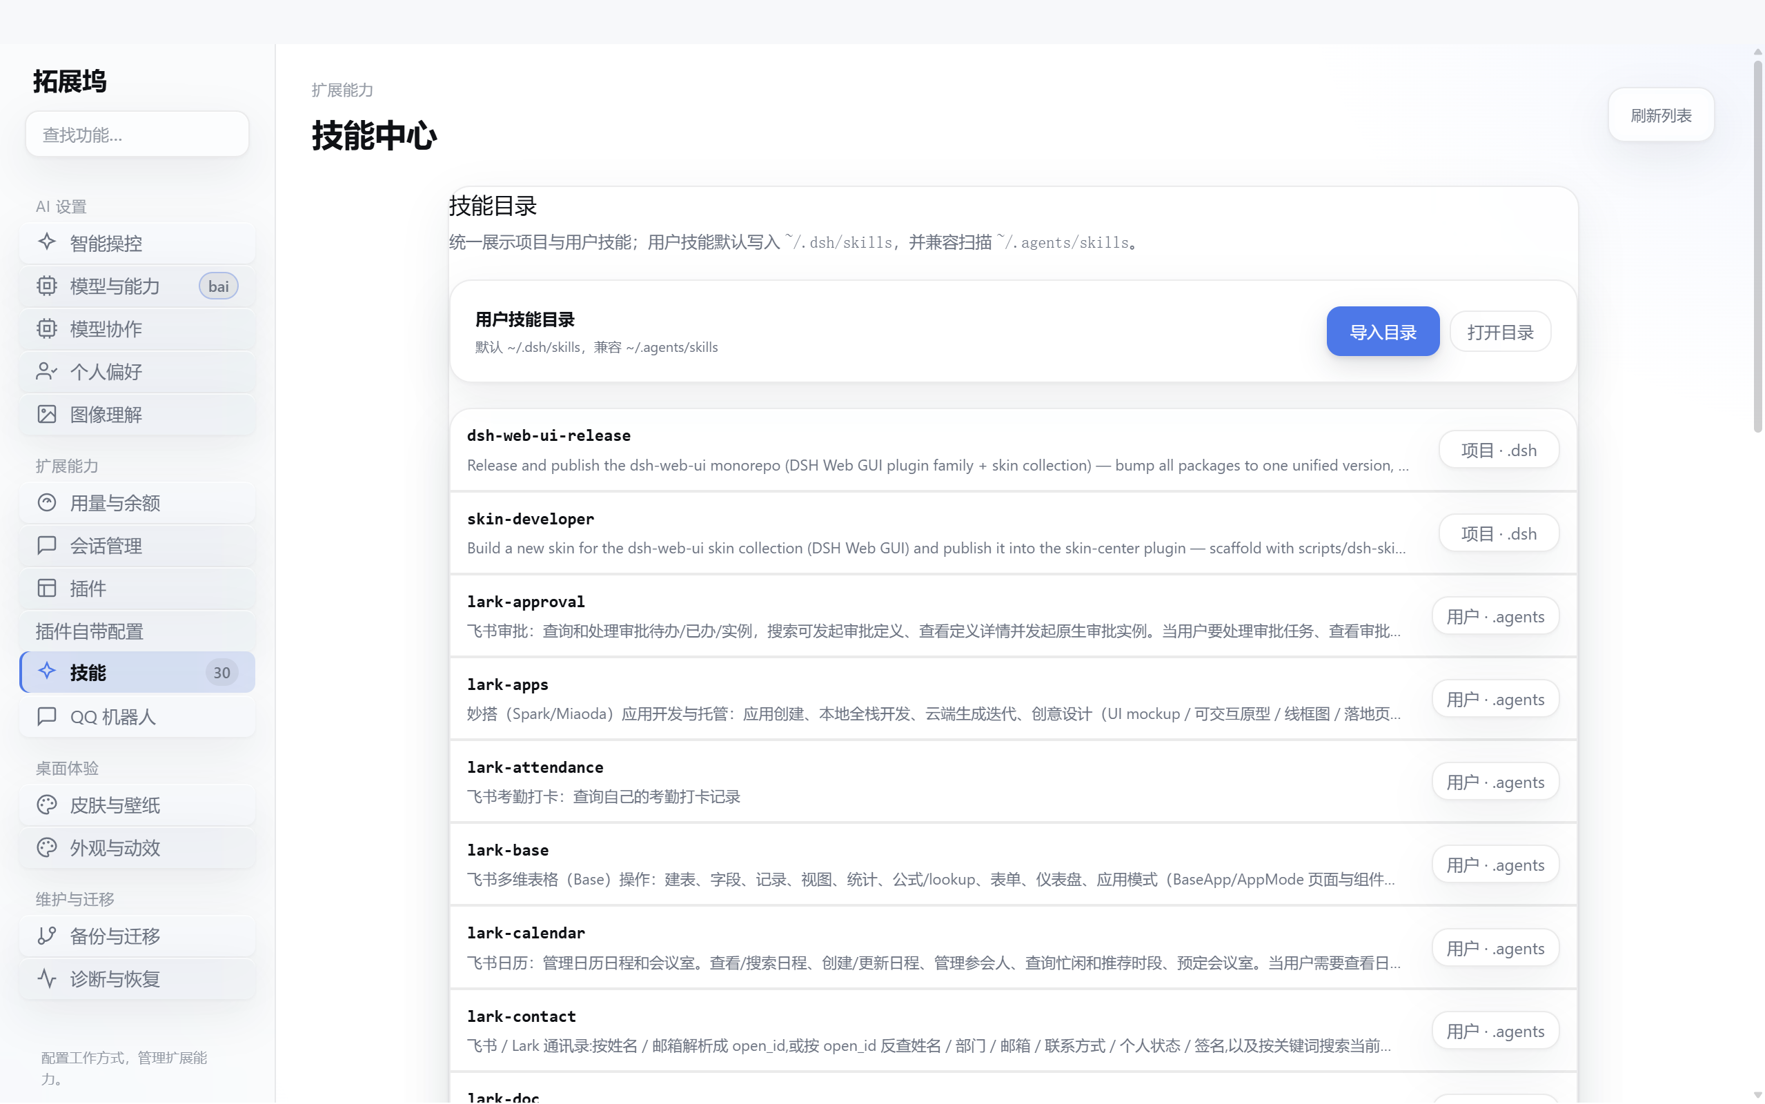Select 个人偏好 in the sidebar

coord(137,372)
